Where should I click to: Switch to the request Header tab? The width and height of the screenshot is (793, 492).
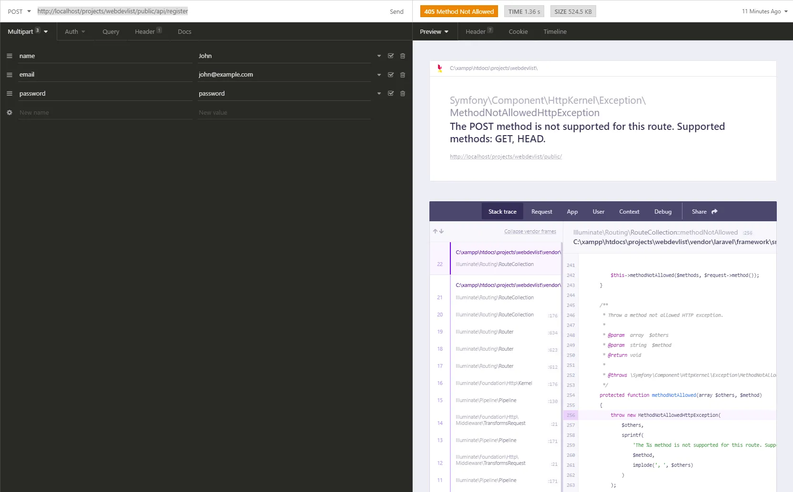click(x=148, y=32)
